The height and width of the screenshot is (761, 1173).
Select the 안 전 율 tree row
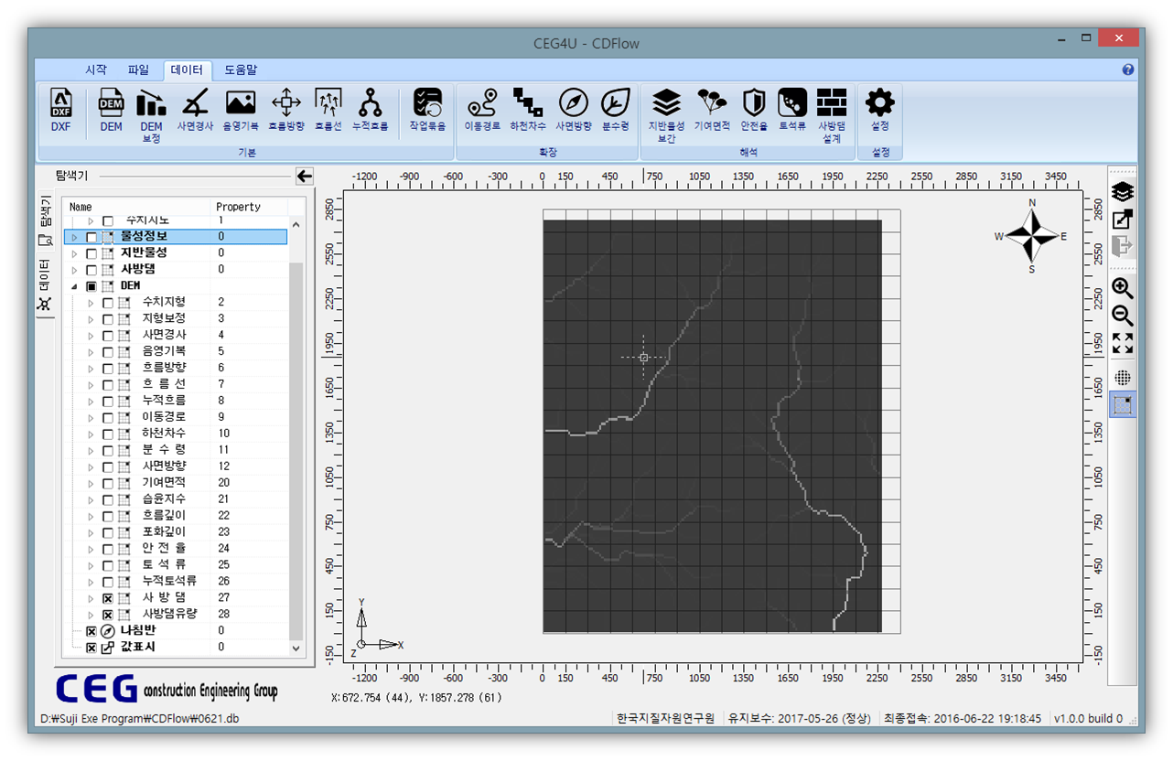point(174,549)
